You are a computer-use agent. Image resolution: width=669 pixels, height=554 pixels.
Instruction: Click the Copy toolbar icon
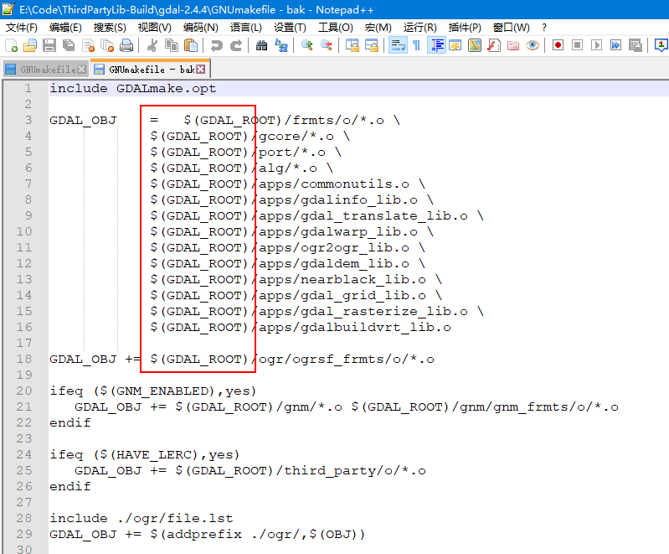[x=172, y=45]
